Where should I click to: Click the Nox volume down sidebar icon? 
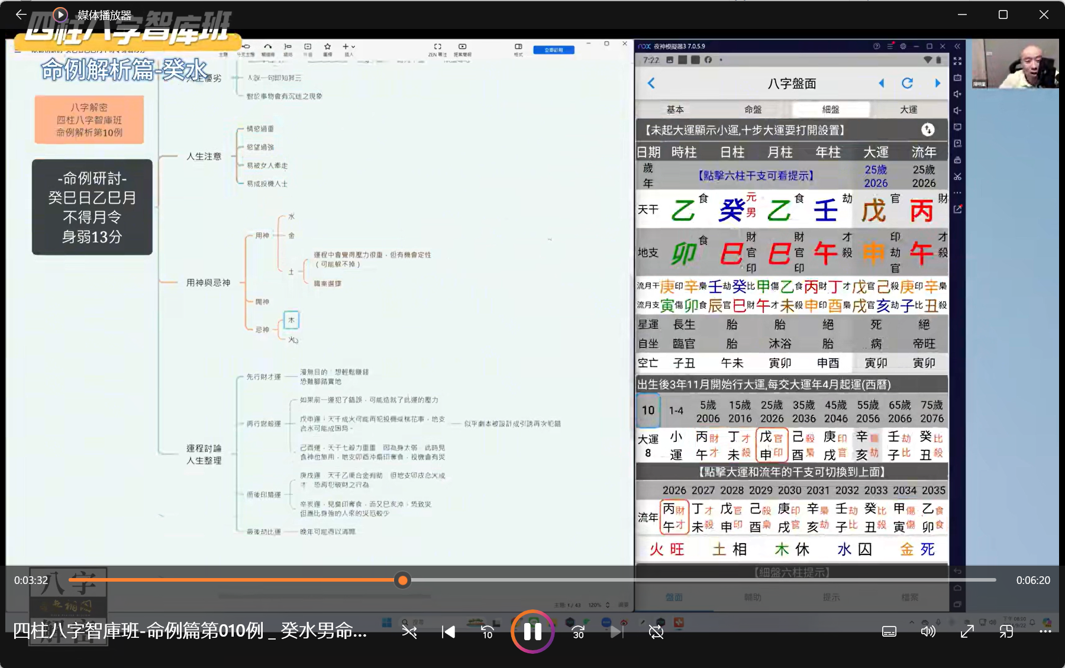point(957,111)
